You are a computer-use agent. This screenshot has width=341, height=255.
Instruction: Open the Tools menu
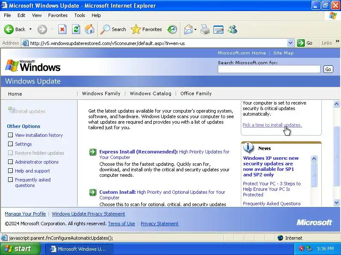[x=80, y=15]
